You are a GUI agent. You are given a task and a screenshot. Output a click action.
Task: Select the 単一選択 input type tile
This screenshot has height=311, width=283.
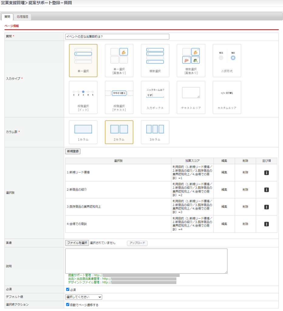[83, 60]
